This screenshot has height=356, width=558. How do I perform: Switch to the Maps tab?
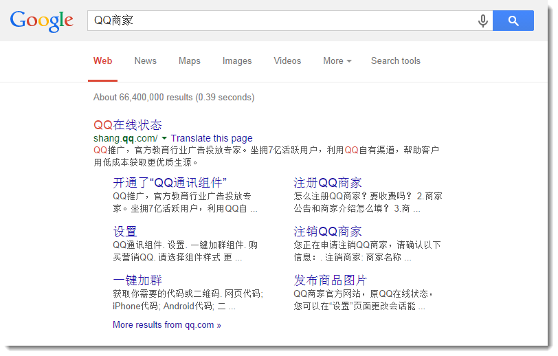tap(189, 60)
